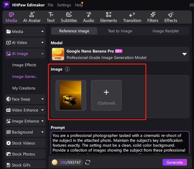Viewport: 194px width, 169px height.
Task: Click the Image Enhance icon
Action: pyautogui.click(x=8, y=121)
